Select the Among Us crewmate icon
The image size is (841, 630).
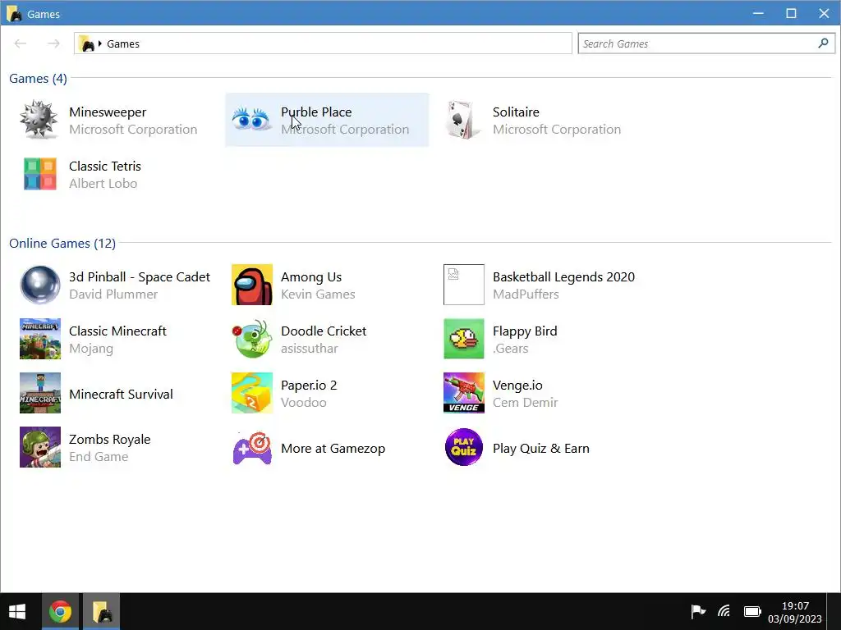coord(252,285)
